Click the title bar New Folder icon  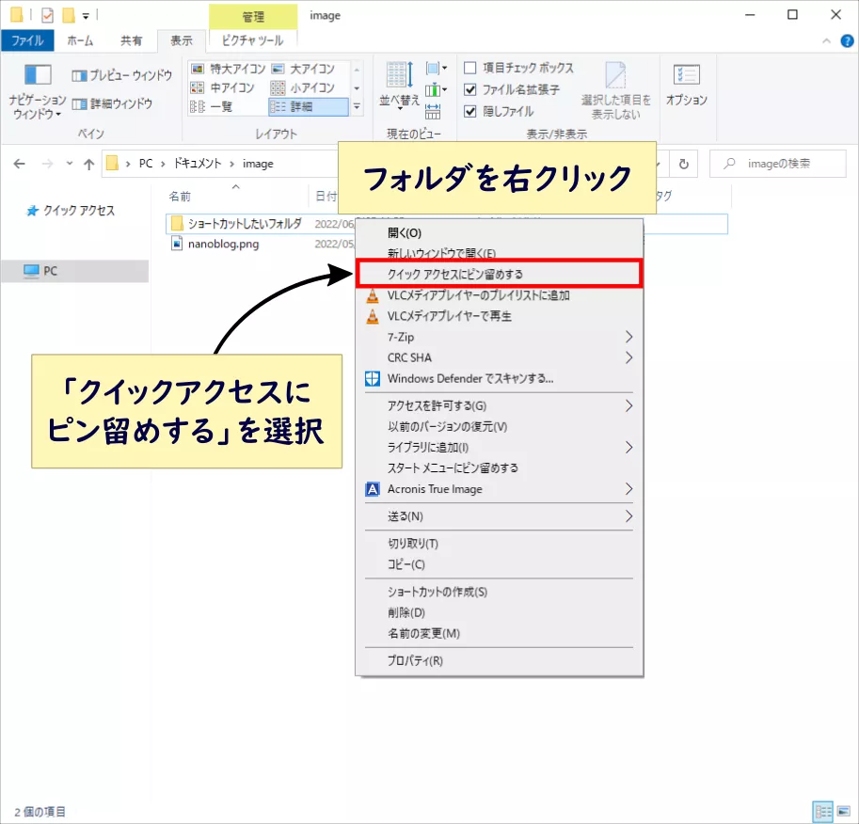click(x=69, y=15)
